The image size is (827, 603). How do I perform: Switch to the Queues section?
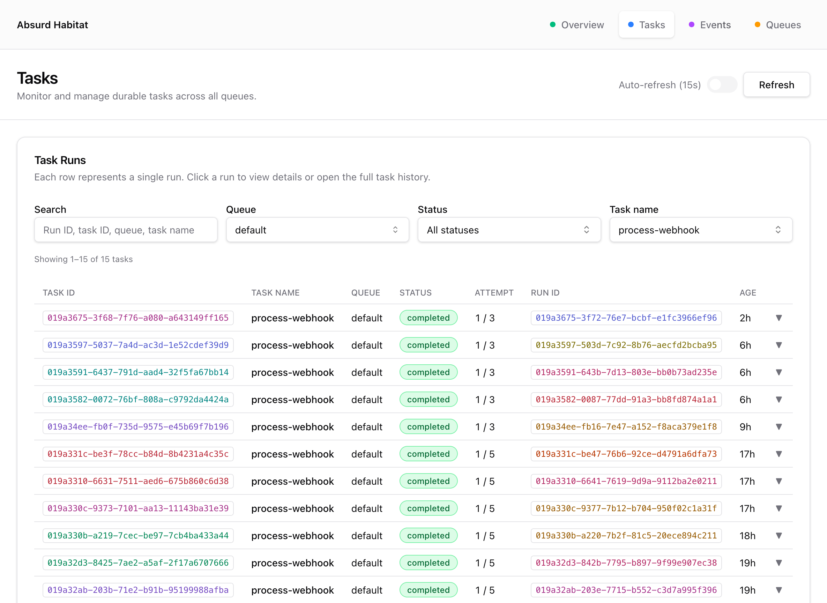click(784, 24)
